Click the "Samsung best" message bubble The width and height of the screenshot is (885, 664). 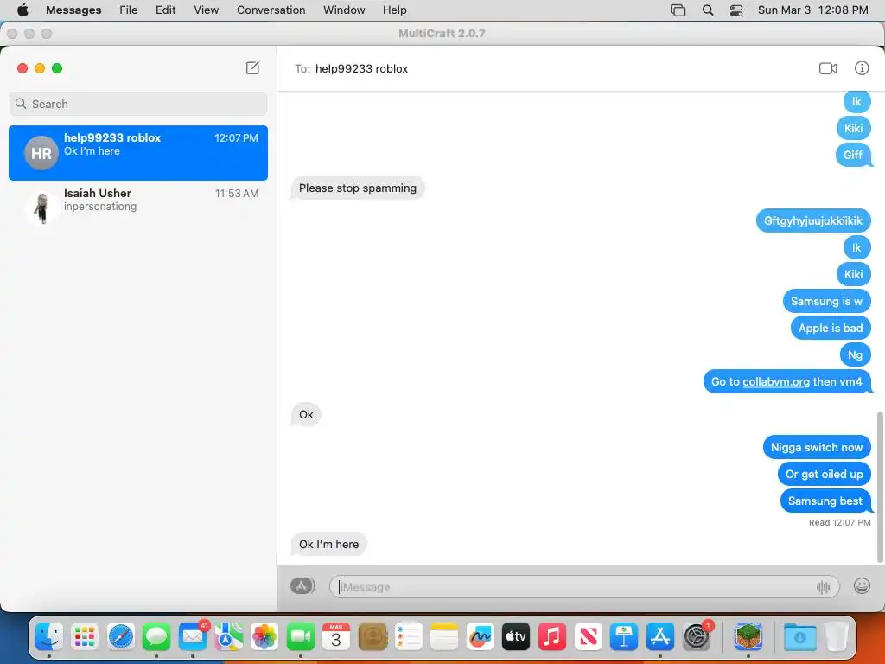(x=825, y=501)
